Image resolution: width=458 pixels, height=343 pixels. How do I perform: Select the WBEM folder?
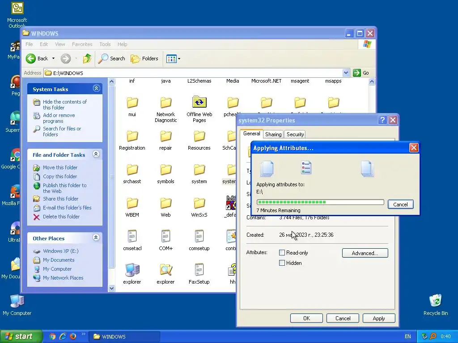[x=132, y=203]
